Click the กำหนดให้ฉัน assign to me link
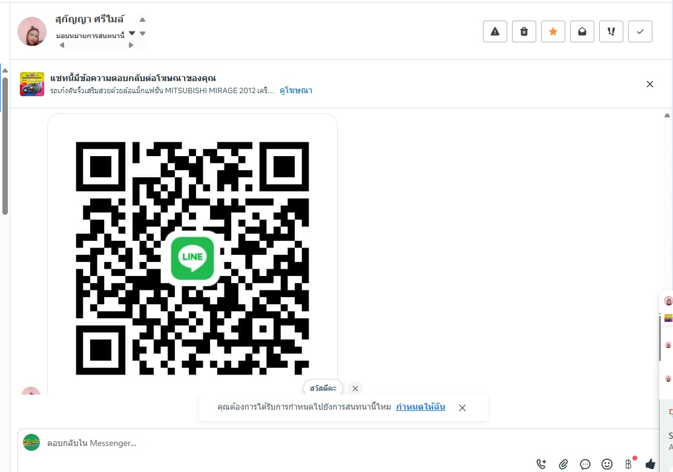The image size is (673, 472). (x=420, y=407)
